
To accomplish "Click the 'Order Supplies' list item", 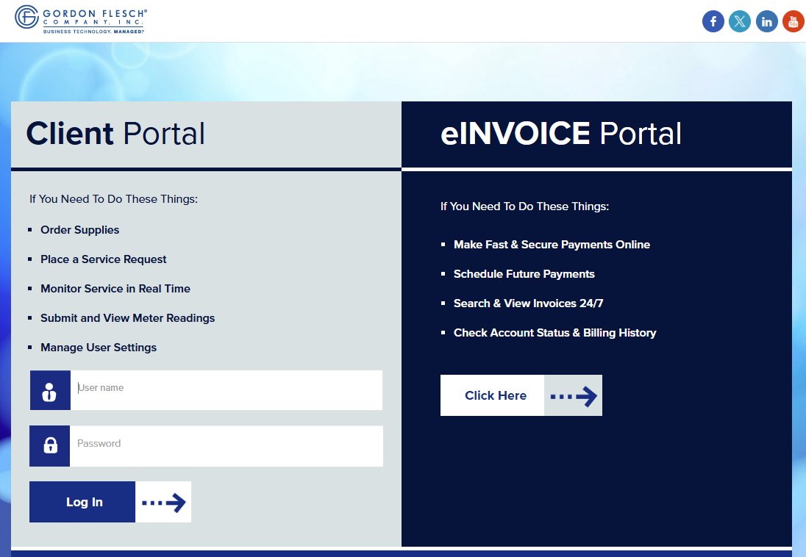I will click(79, 230).
